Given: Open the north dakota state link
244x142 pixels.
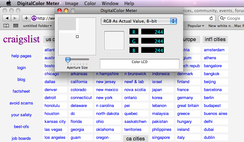Looking at the screenshot, I should point(108,114).
